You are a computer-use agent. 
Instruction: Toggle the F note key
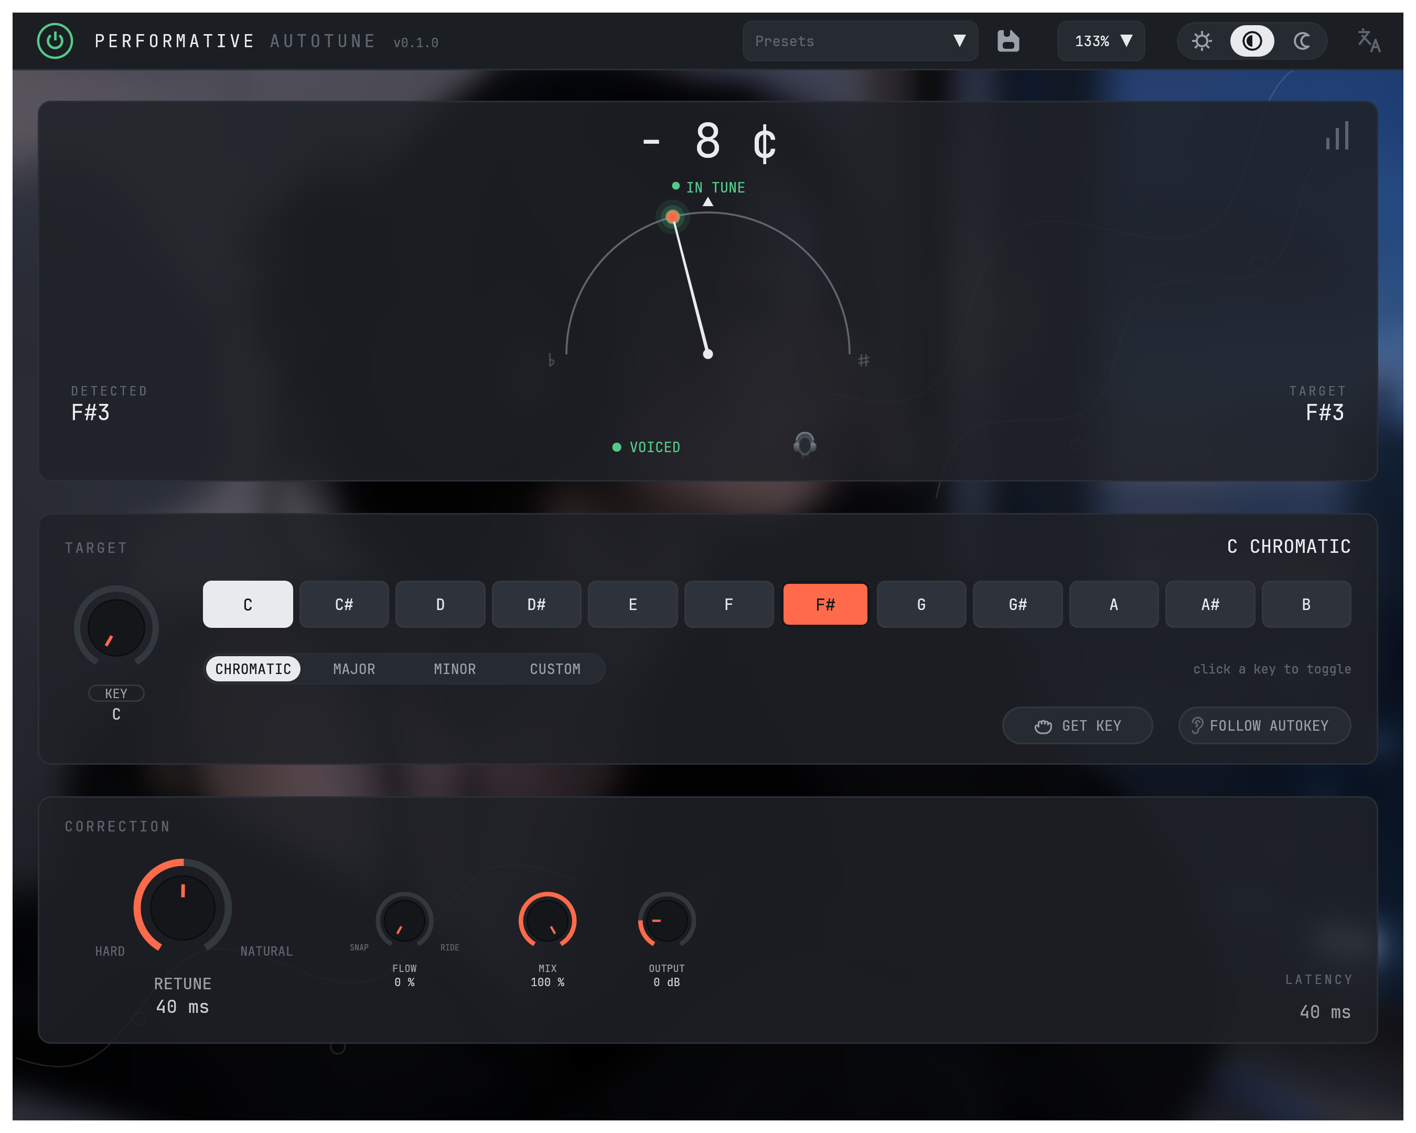[x=729, y=604]
